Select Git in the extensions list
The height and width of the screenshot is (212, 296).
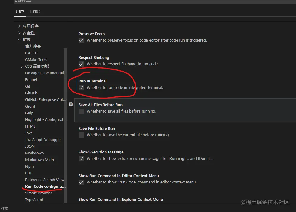28,86
